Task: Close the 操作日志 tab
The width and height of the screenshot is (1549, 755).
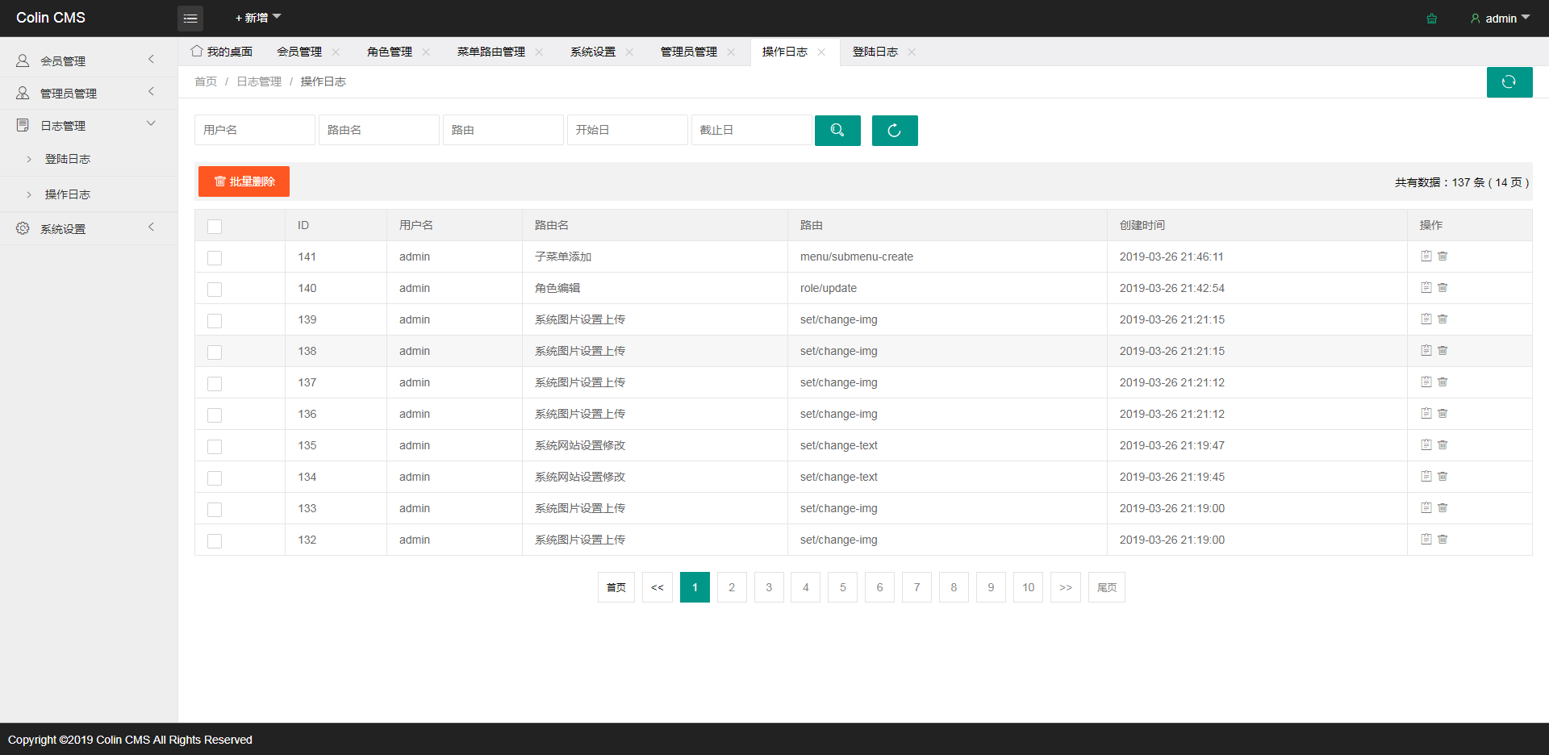Action: point(821,52)
